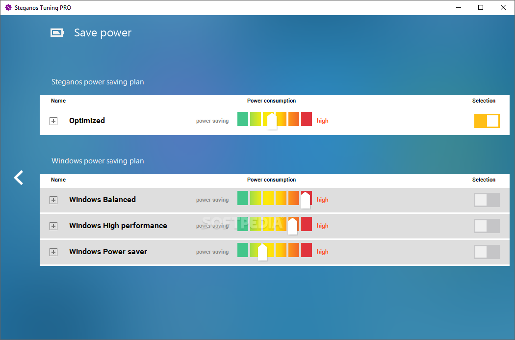Click the 'high' label in Windows Balanced row
This screenshot has height=340, width=515.
(x=323, y=199)
